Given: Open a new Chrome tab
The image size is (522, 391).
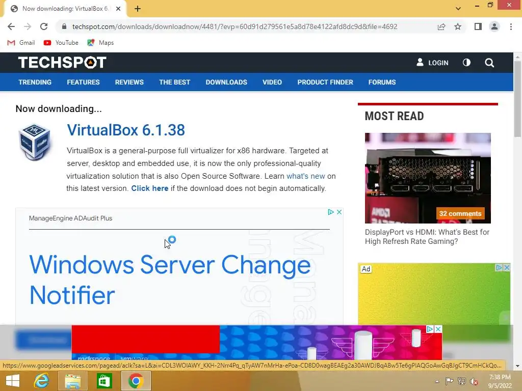Looking at the screenshot, I should tap(138, 9).
